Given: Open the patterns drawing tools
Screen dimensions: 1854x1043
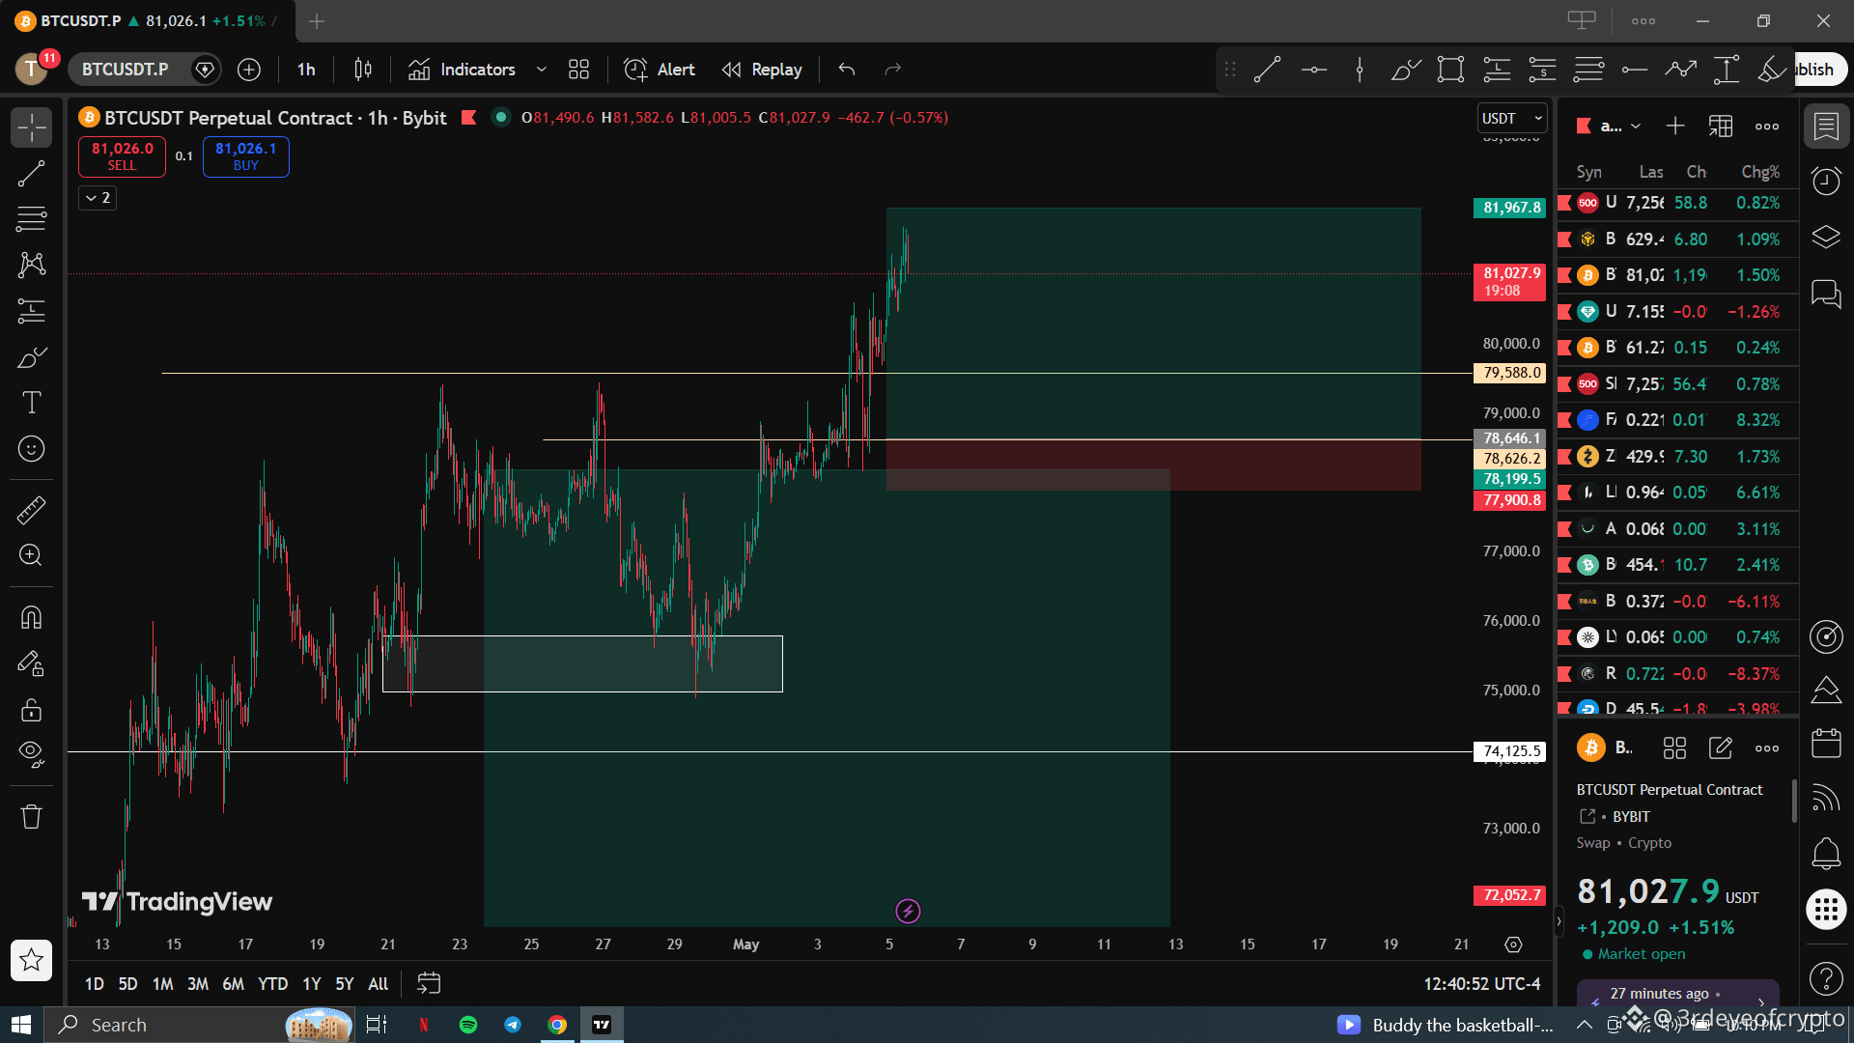Looking at the screenshot, I should [31, 265].
